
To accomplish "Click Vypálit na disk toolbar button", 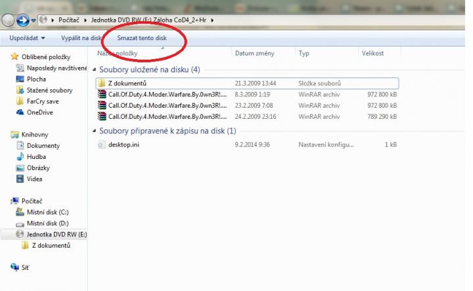I will point(81,38).
